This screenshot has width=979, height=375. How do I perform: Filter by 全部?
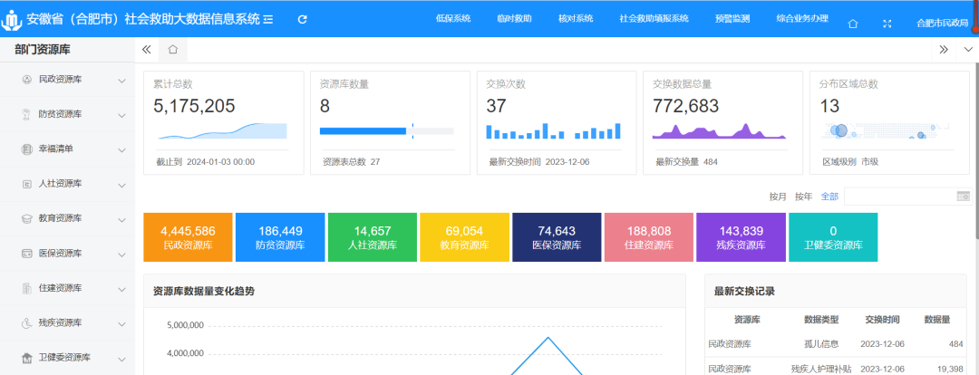pos(829,197)
